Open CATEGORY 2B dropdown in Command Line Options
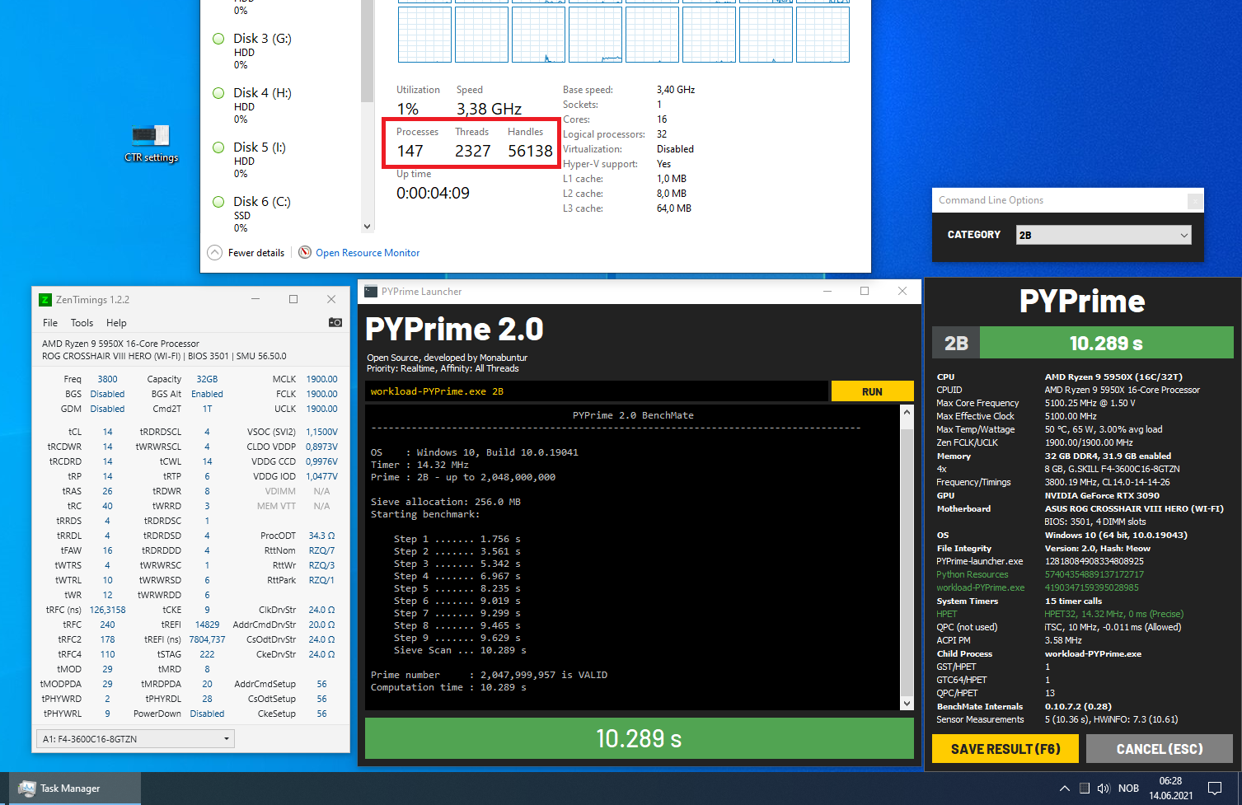 1104,235
